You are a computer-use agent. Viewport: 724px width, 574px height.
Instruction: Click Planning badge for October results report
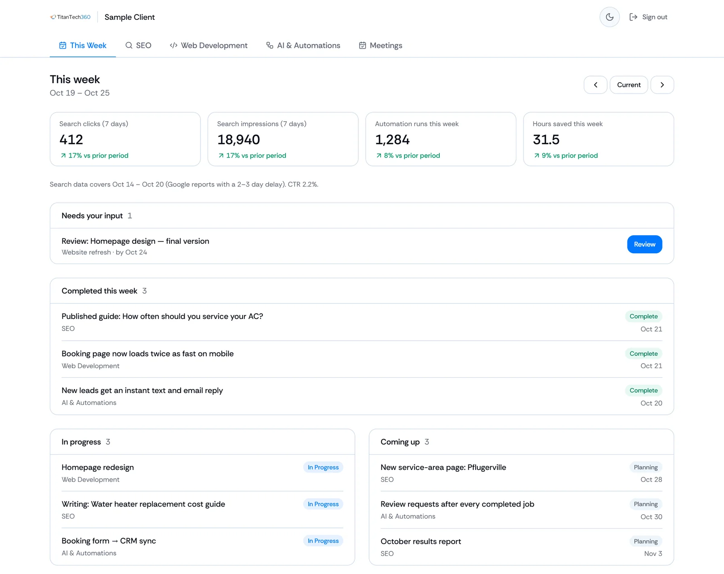646,541
